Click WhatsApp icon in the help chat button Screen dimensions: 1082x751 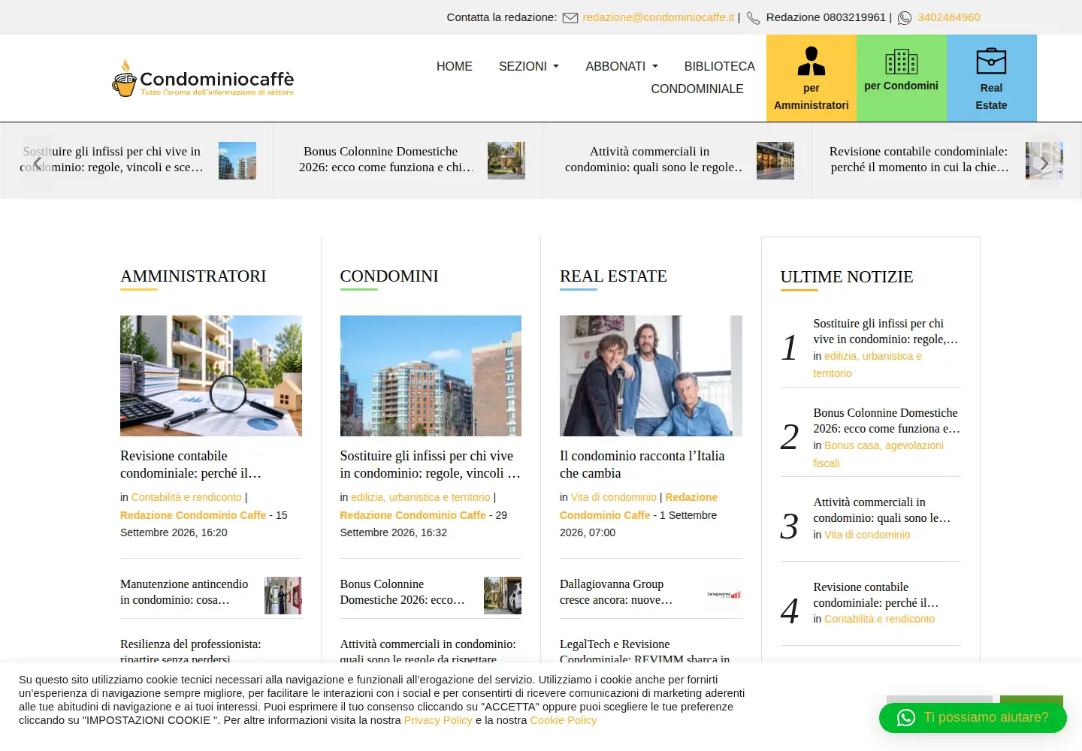(x=906, y=718)
